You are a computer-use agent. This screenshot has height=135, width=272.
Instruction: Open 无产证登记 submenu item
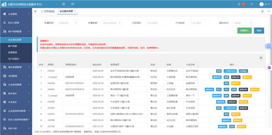pos(16,59)
